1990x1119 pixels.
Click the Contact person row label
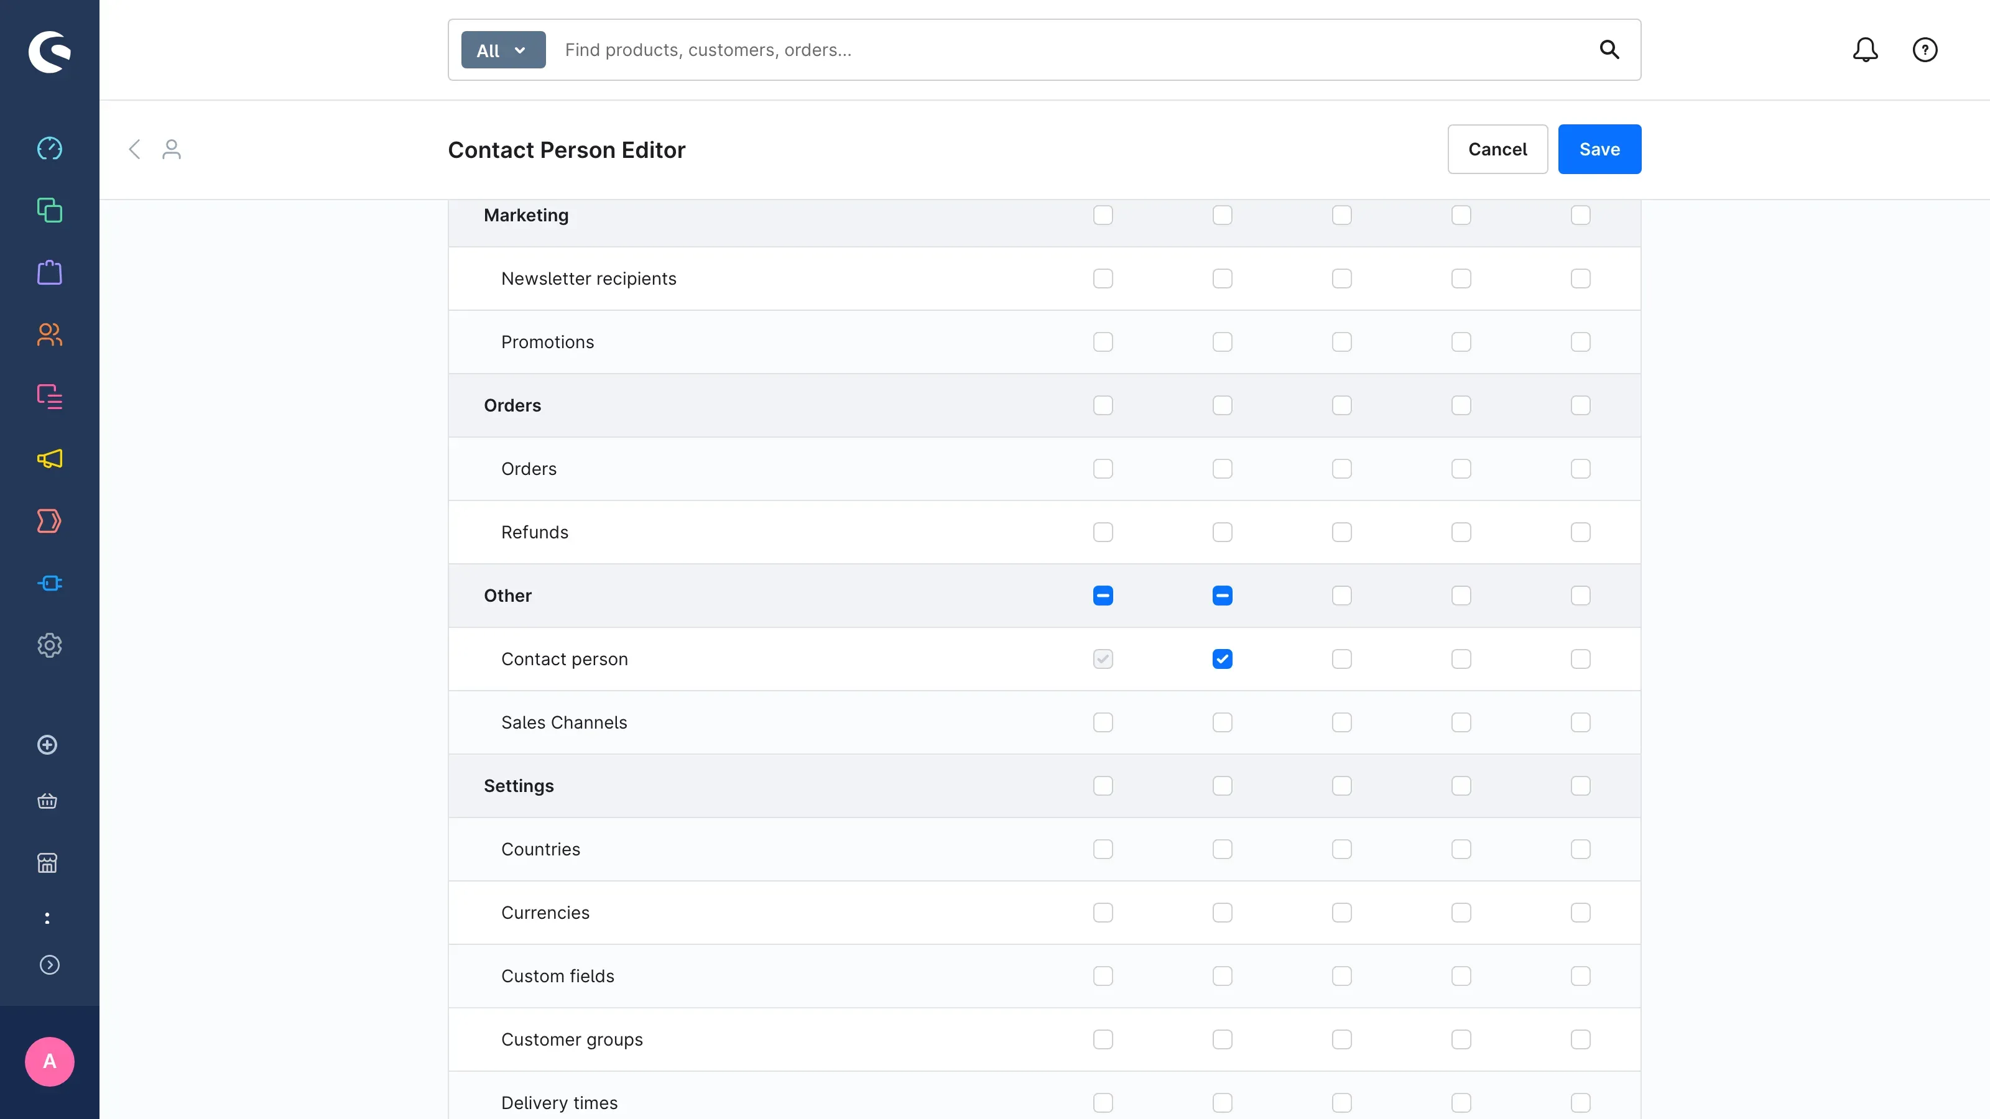[564, 660]
